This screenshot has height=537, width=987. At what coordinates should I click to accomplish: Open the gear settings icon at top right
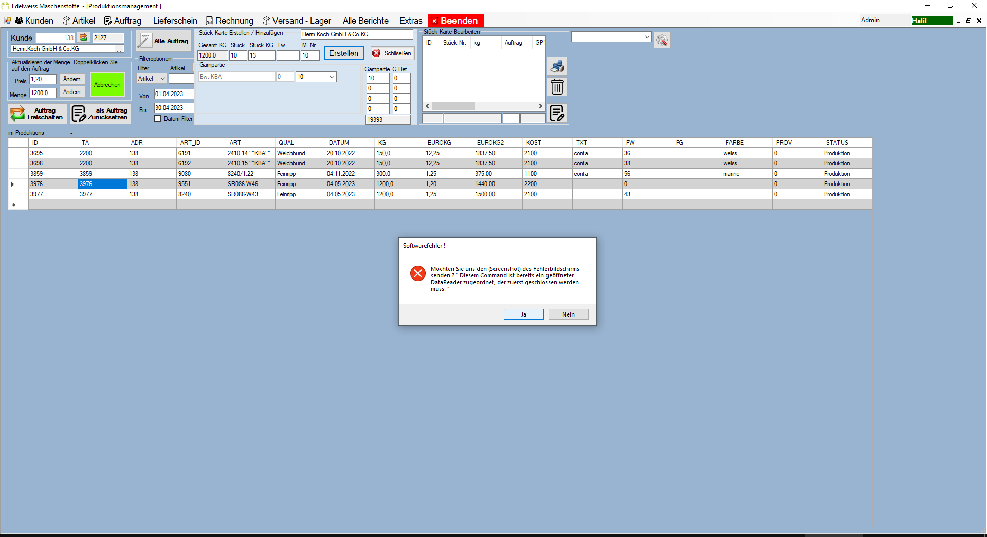[662, 40]
